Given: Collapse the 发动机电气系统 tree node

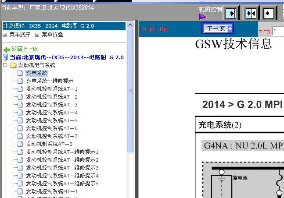Looking at the screenshot, I should pos(5,65).
